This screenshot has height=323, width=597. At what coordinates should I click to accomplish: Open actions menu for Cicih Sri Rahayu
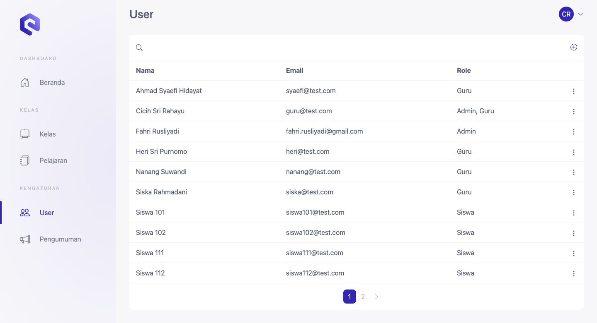(574, 112)
